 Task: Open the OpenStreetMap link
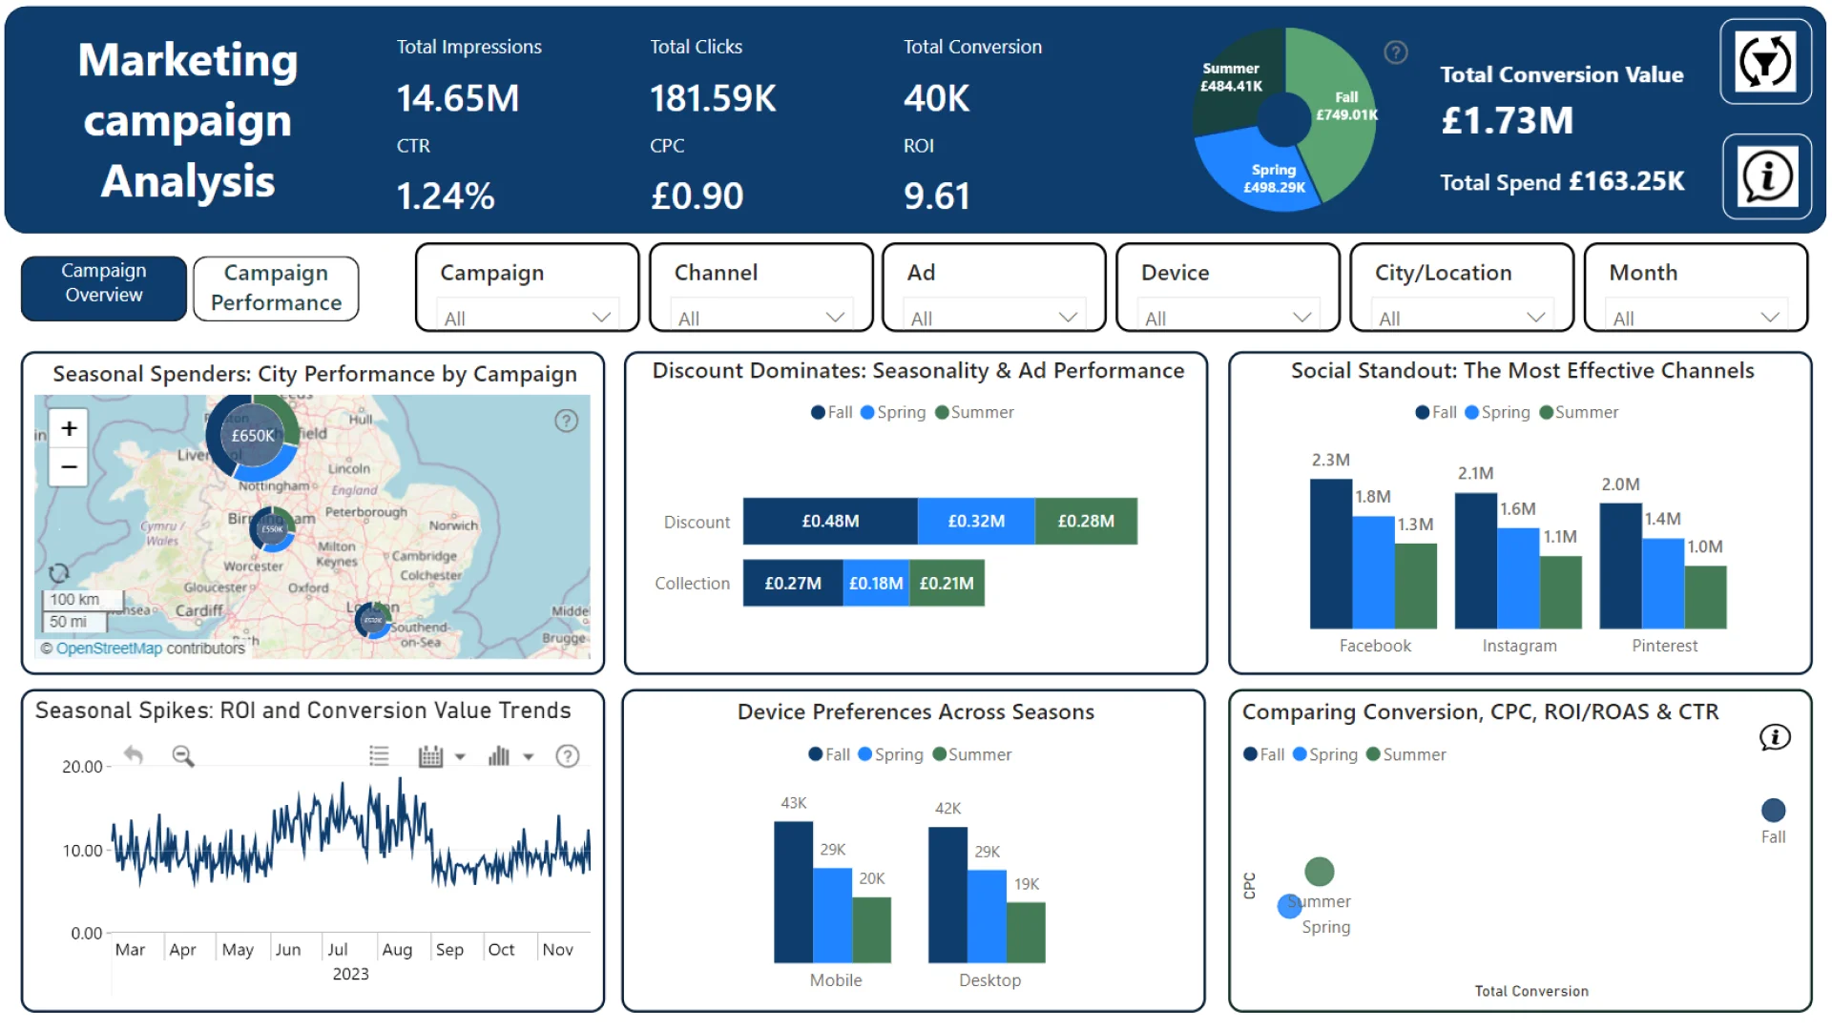point(109,649)
